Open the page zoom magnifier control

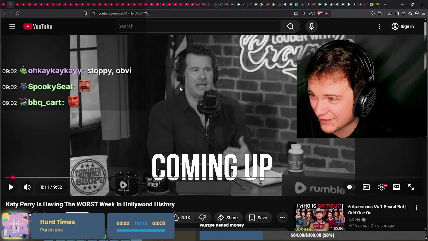(303, 13)
